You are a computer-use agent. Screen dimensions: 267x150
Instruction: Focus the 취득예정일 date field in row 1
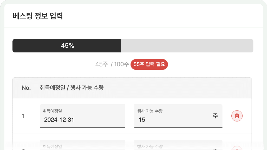[x=82, y=116]
